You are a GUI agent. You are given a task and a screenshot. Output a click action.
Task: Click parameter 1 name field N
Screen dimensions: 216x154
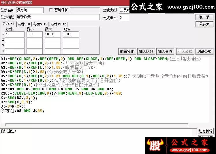[15, 34]
